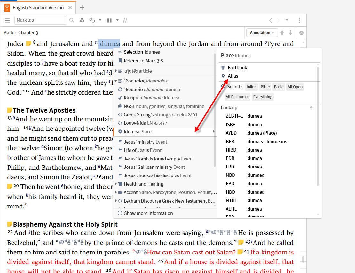The image size is (355, 273).
Task: Click the interlinear display icon
Action: pos(92,20)
